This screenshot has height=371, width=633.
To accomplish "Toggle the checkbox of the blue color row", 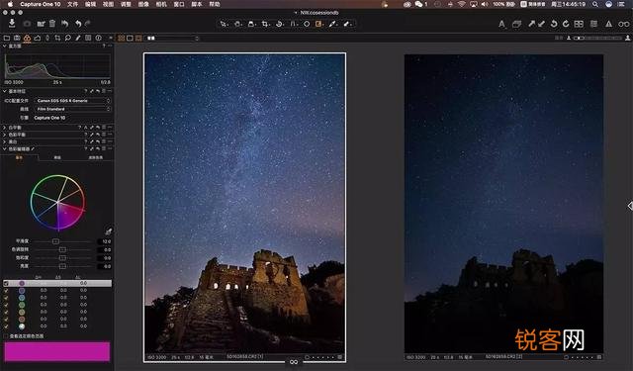I will pyautogui.click(x=6, y=298).
